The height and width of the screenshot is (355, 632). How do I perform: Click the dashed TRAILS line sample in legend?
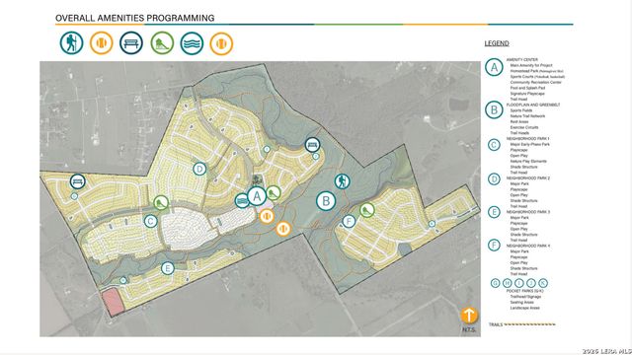[x=529, y=324]
